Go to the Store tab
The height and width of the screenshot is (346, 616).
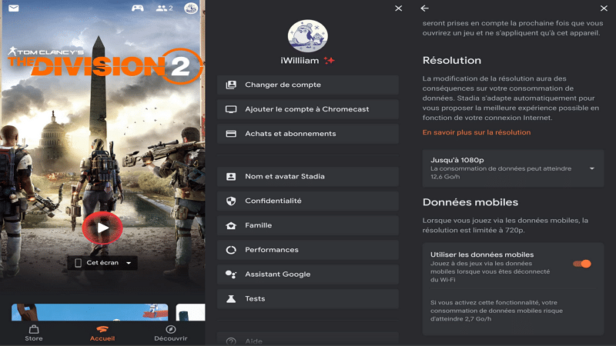34,334
